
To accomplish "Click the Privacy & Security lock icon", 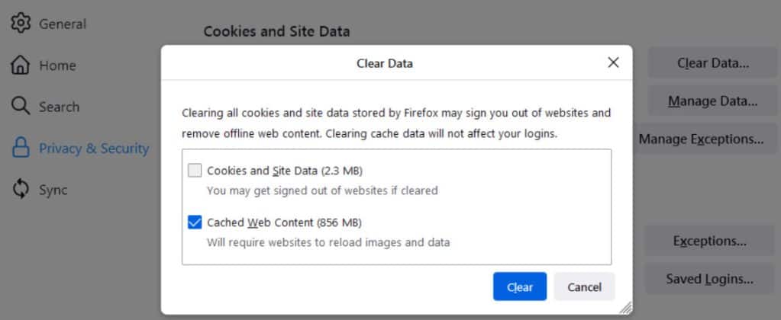I will [x=21, y=149].
